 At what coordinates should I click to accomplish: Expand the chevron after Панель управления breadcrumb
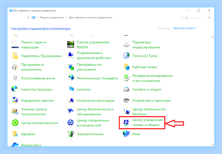click(67, 18)
